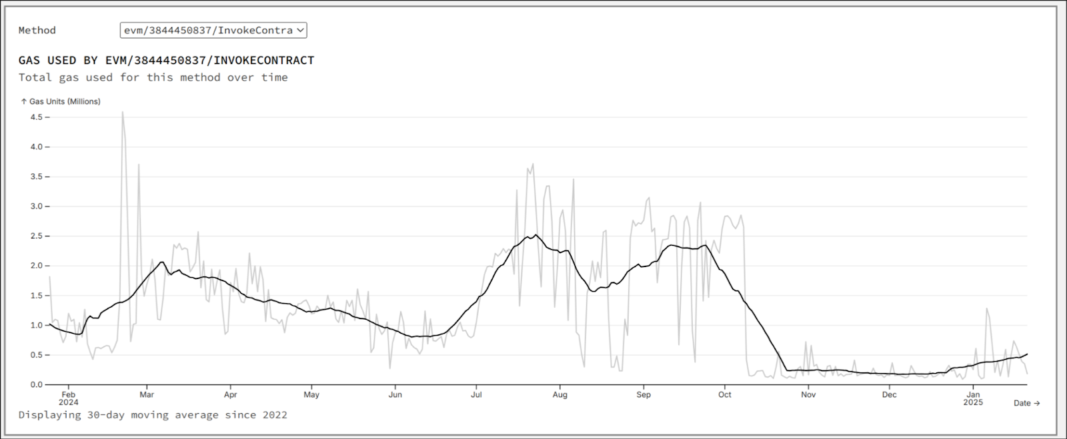1067x439 pixels.
Task: Select the 0.0 y-axis tick label
Action: pyautogui.click(x=36, y=384)
